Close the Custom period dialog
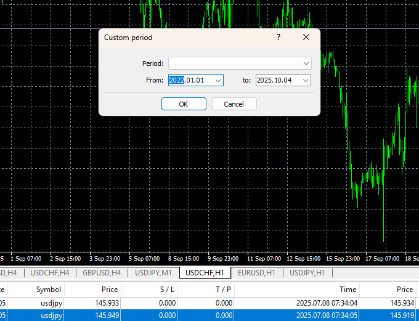Image resolution: width=419 pixels, height=321 pixels. click(x=306, y=38)
